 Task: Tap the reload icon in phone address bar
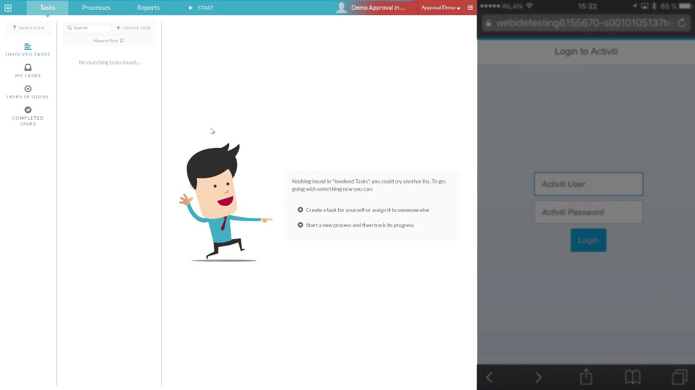pyautogui.click(x=682, y=23)
